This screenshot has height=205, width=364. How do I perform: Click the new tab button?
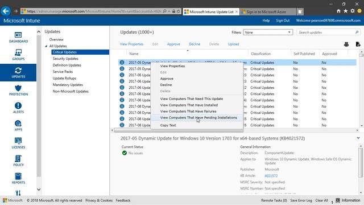tap(300, 11)
